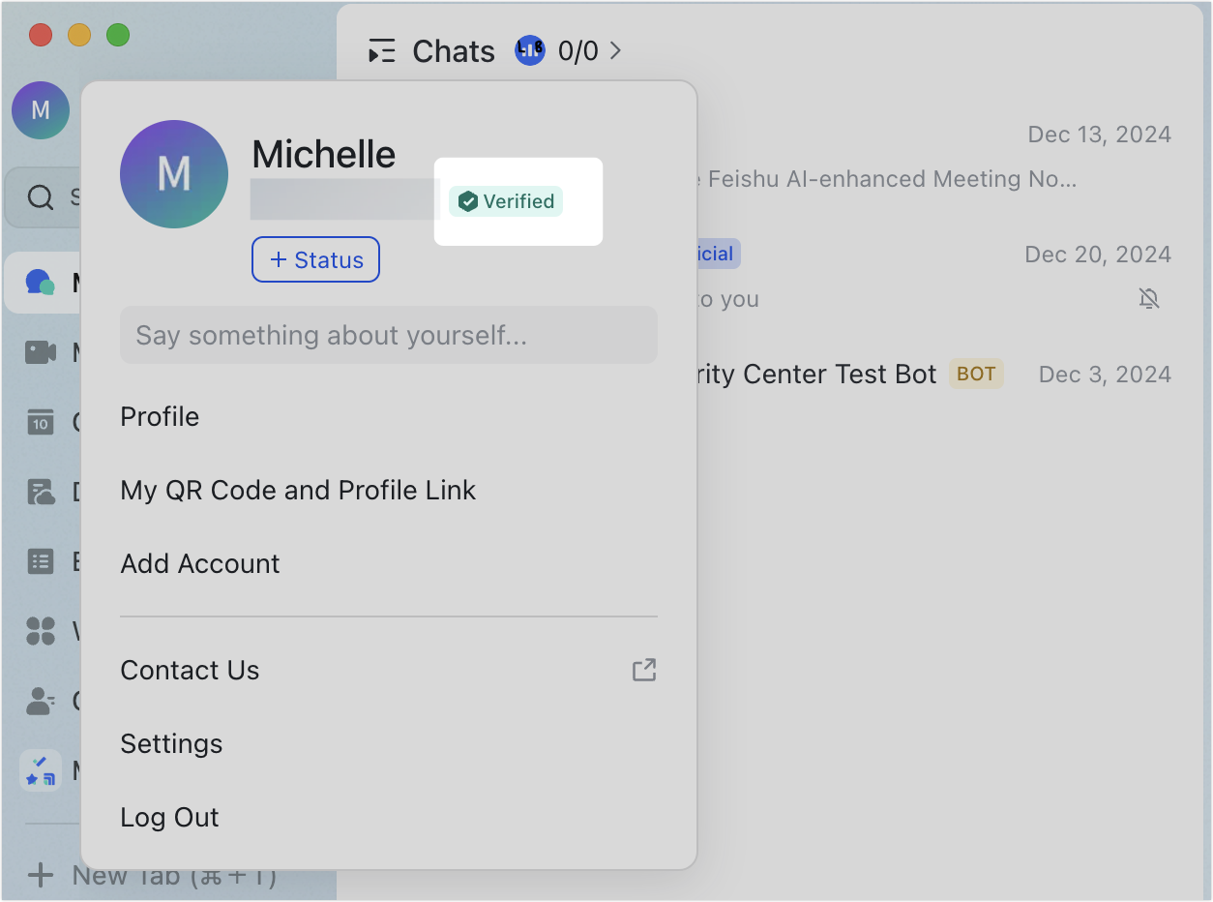
Task: Click the muted bell icon on chat
Action: (x=1148, y=299)
